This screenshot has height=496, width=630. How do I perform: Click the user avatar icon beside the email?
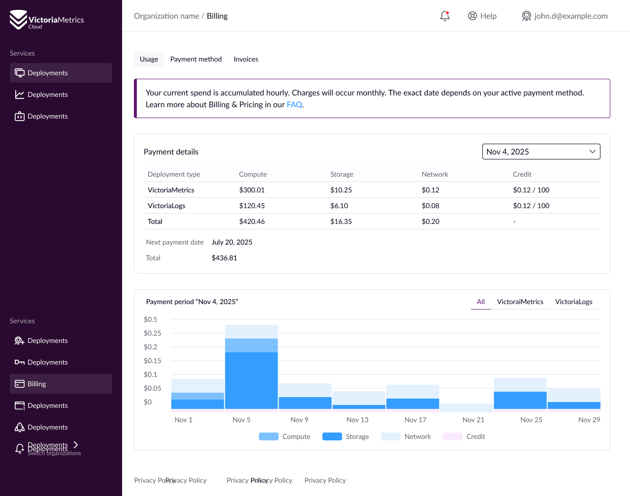(527, 16)
